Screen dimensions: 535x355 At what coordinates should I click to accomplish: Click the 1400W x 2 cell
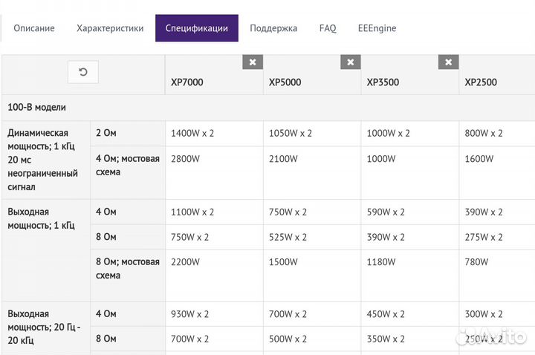tap(192, 133)
